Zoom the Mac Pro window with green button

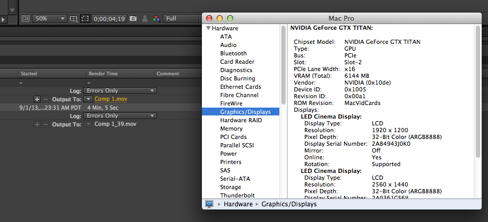pyautogui.click(x=230, y=18)
